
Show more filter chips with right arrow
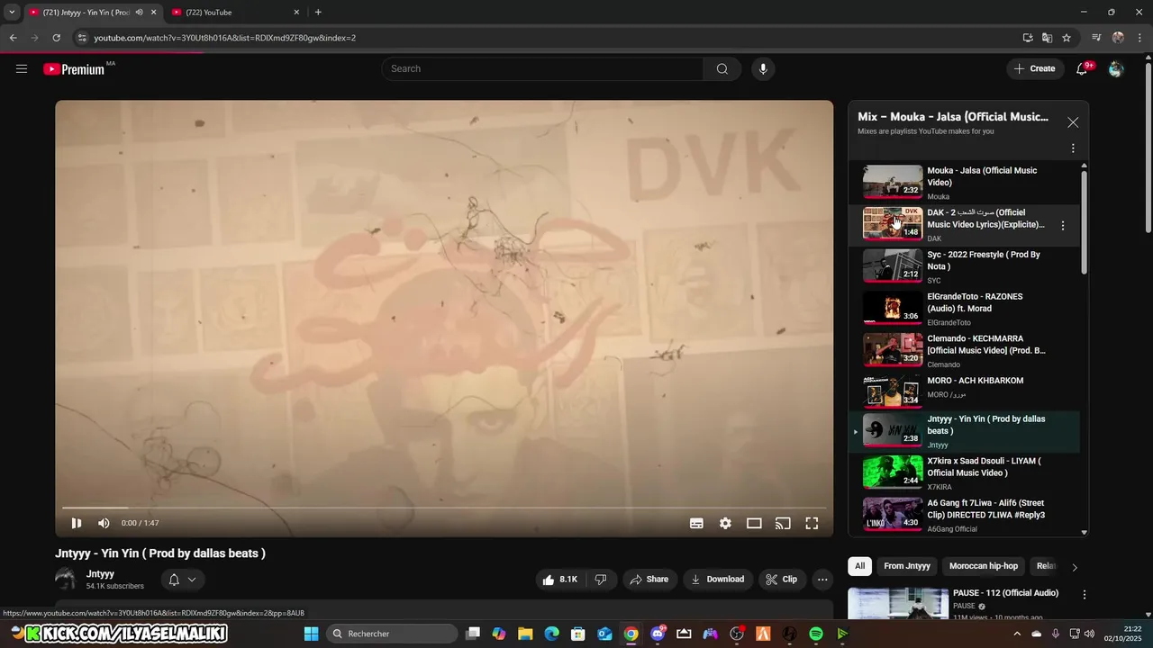(x=1074, y=567)
